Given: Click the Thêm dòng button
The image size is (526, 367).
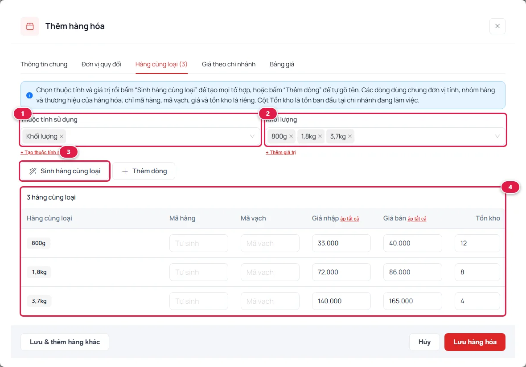Looking at the screenshot, I should click(x=144, y=171).
